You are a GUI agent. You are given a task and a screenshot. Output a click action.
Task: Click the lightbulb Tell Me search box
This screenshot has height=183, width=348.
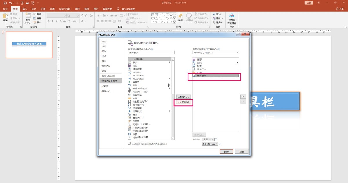point(126,9)
